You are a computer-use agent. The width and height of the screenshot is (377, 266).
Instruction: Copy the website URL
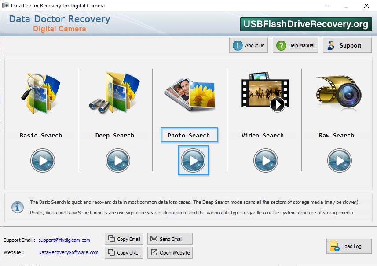click(124, 252)
